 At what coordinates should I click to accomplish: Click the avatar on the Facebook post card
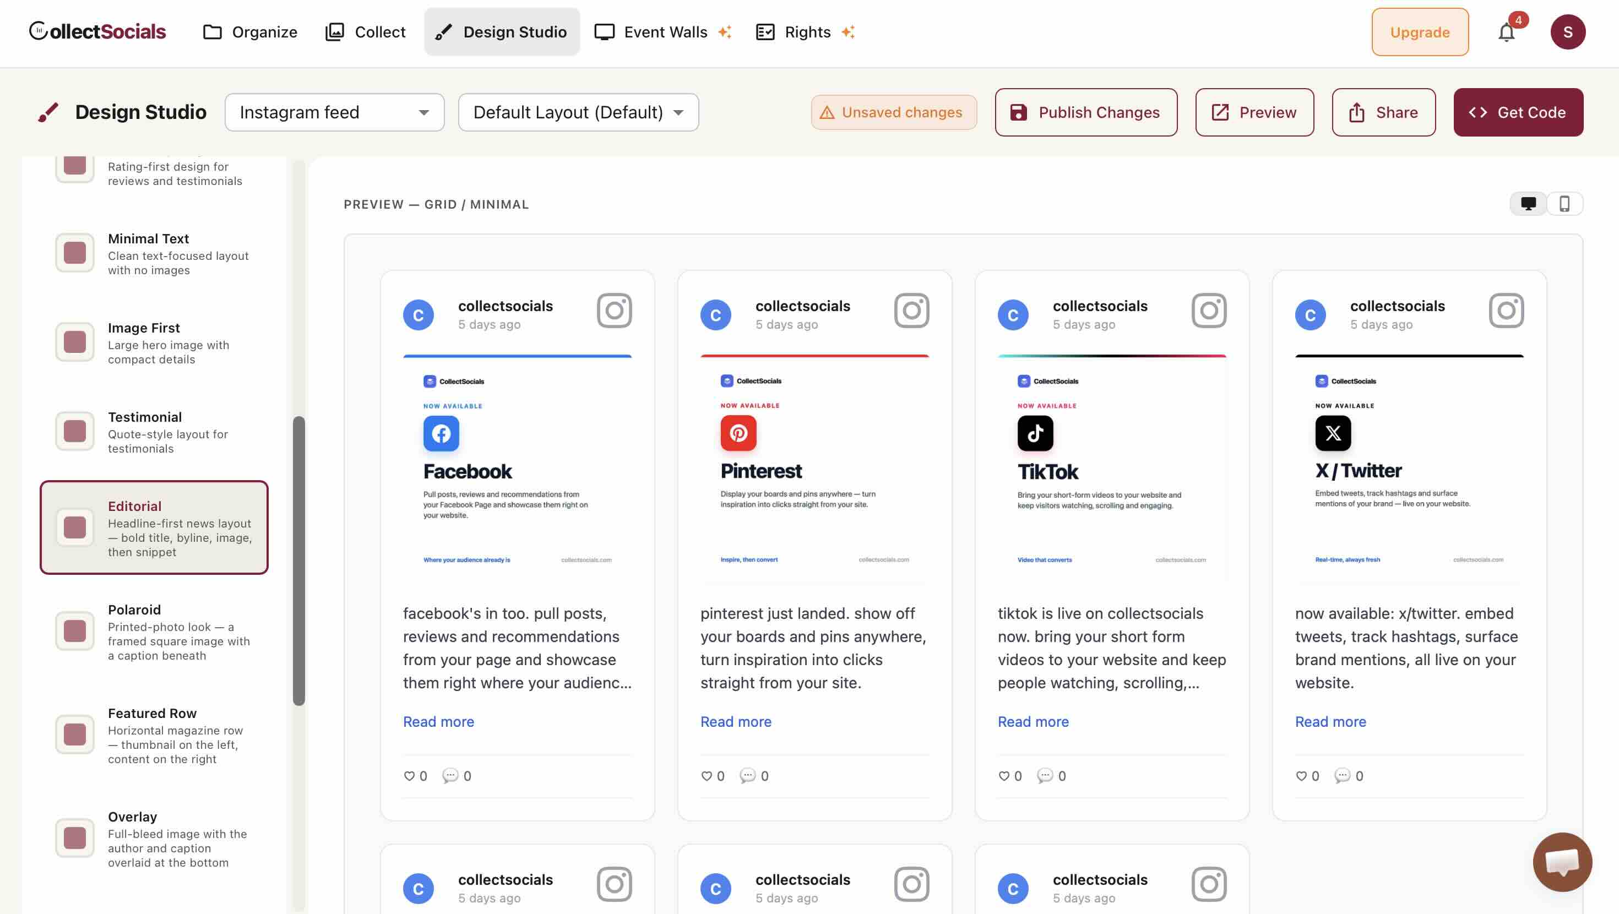click(419, 315)
